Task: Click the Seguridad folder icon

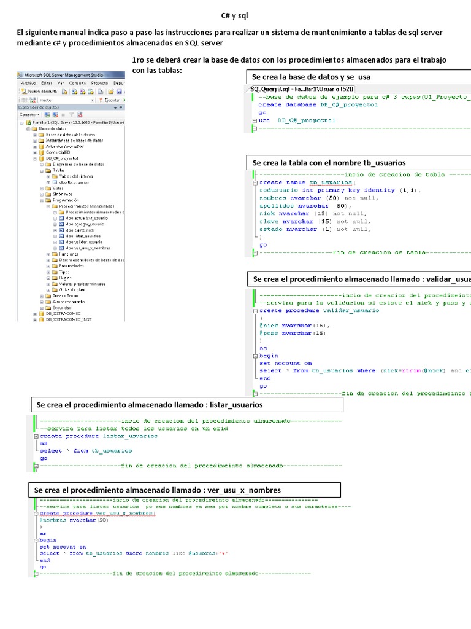Action: 48,307
